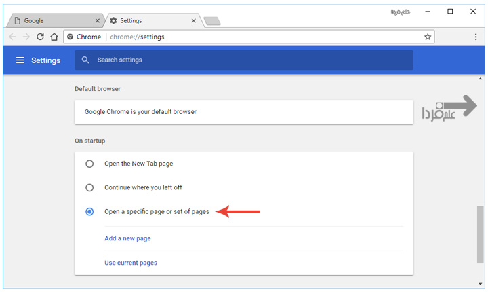Close the Google tab
The height and width of the screenshot is (292, 488).
pyautogui.click(x=98, y=21)
